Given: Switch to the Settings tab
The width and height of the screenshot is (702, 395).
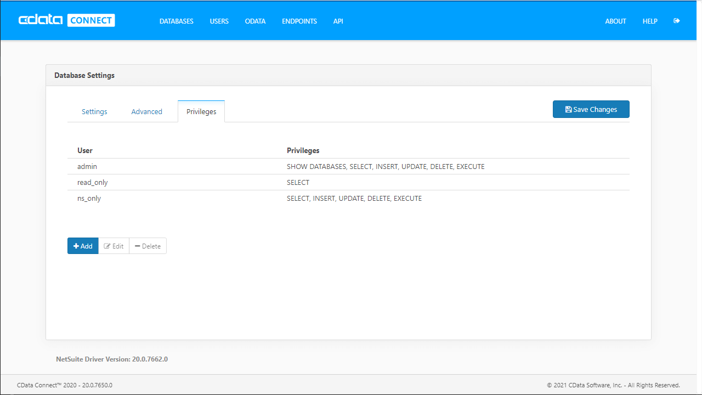Looking at the screenshot, I should click(x=94, y=111).
